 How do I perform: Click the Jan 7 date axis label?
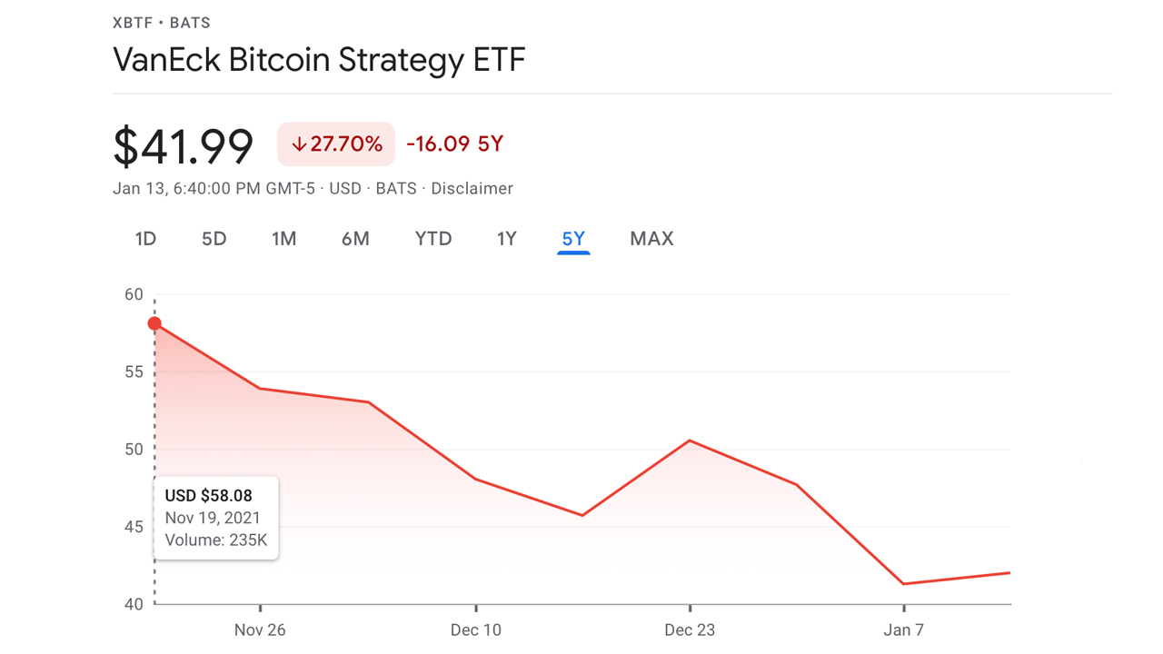904,630
